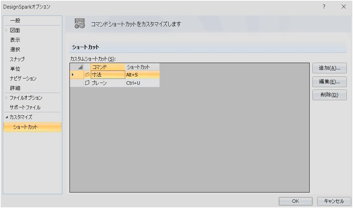Select the 図面 label in sidebar

click(15, 30)
